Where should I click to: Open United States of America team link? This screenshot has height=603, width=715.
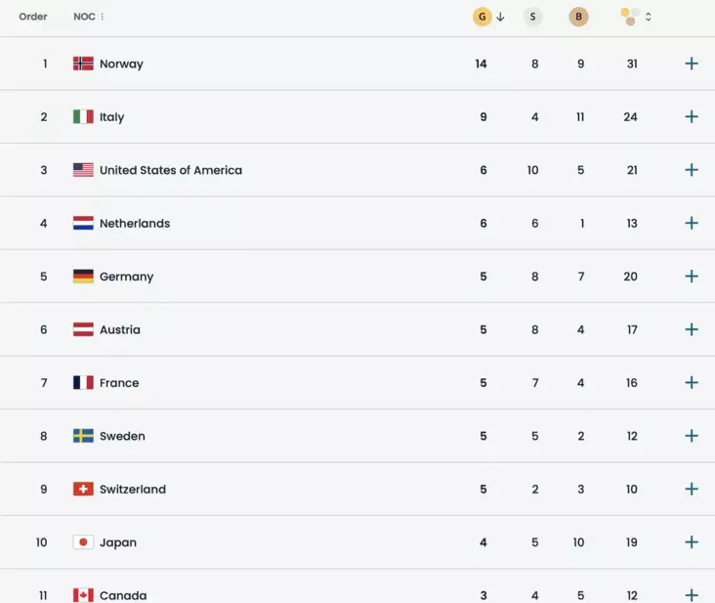(170, 170)
